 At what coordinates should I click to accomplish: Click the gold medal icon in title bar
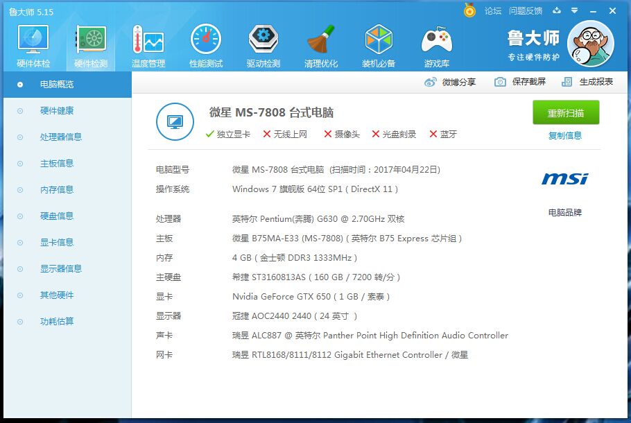click(469, 10)
